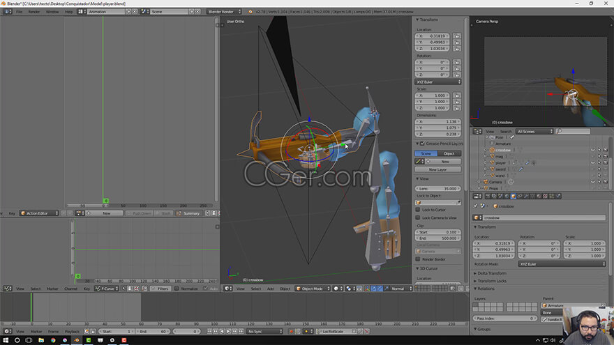
Task: Click the auto-keyframe record button
Action: click(x=291, y=331)
